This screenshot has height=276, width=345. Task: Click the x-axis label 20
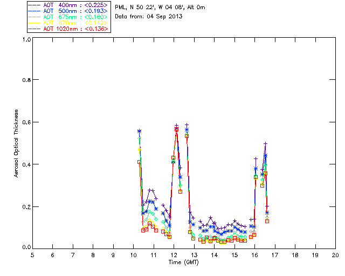[x=335, y=255]
